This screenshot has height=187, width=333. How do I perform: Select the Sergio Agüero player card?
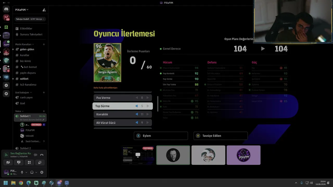tap(107, 63)
